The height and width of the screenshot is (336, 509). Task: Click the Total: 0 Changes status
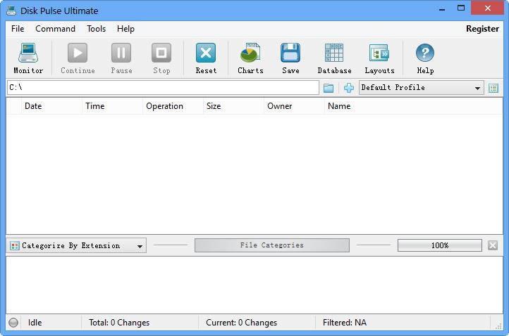point(119,323)
